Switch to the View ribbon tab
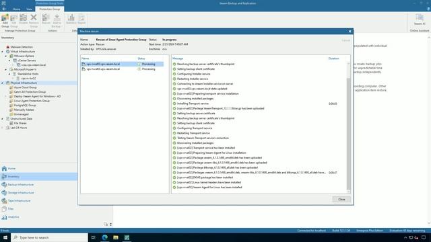The width and height of the screenshot is (431, 242). (29, 9)
